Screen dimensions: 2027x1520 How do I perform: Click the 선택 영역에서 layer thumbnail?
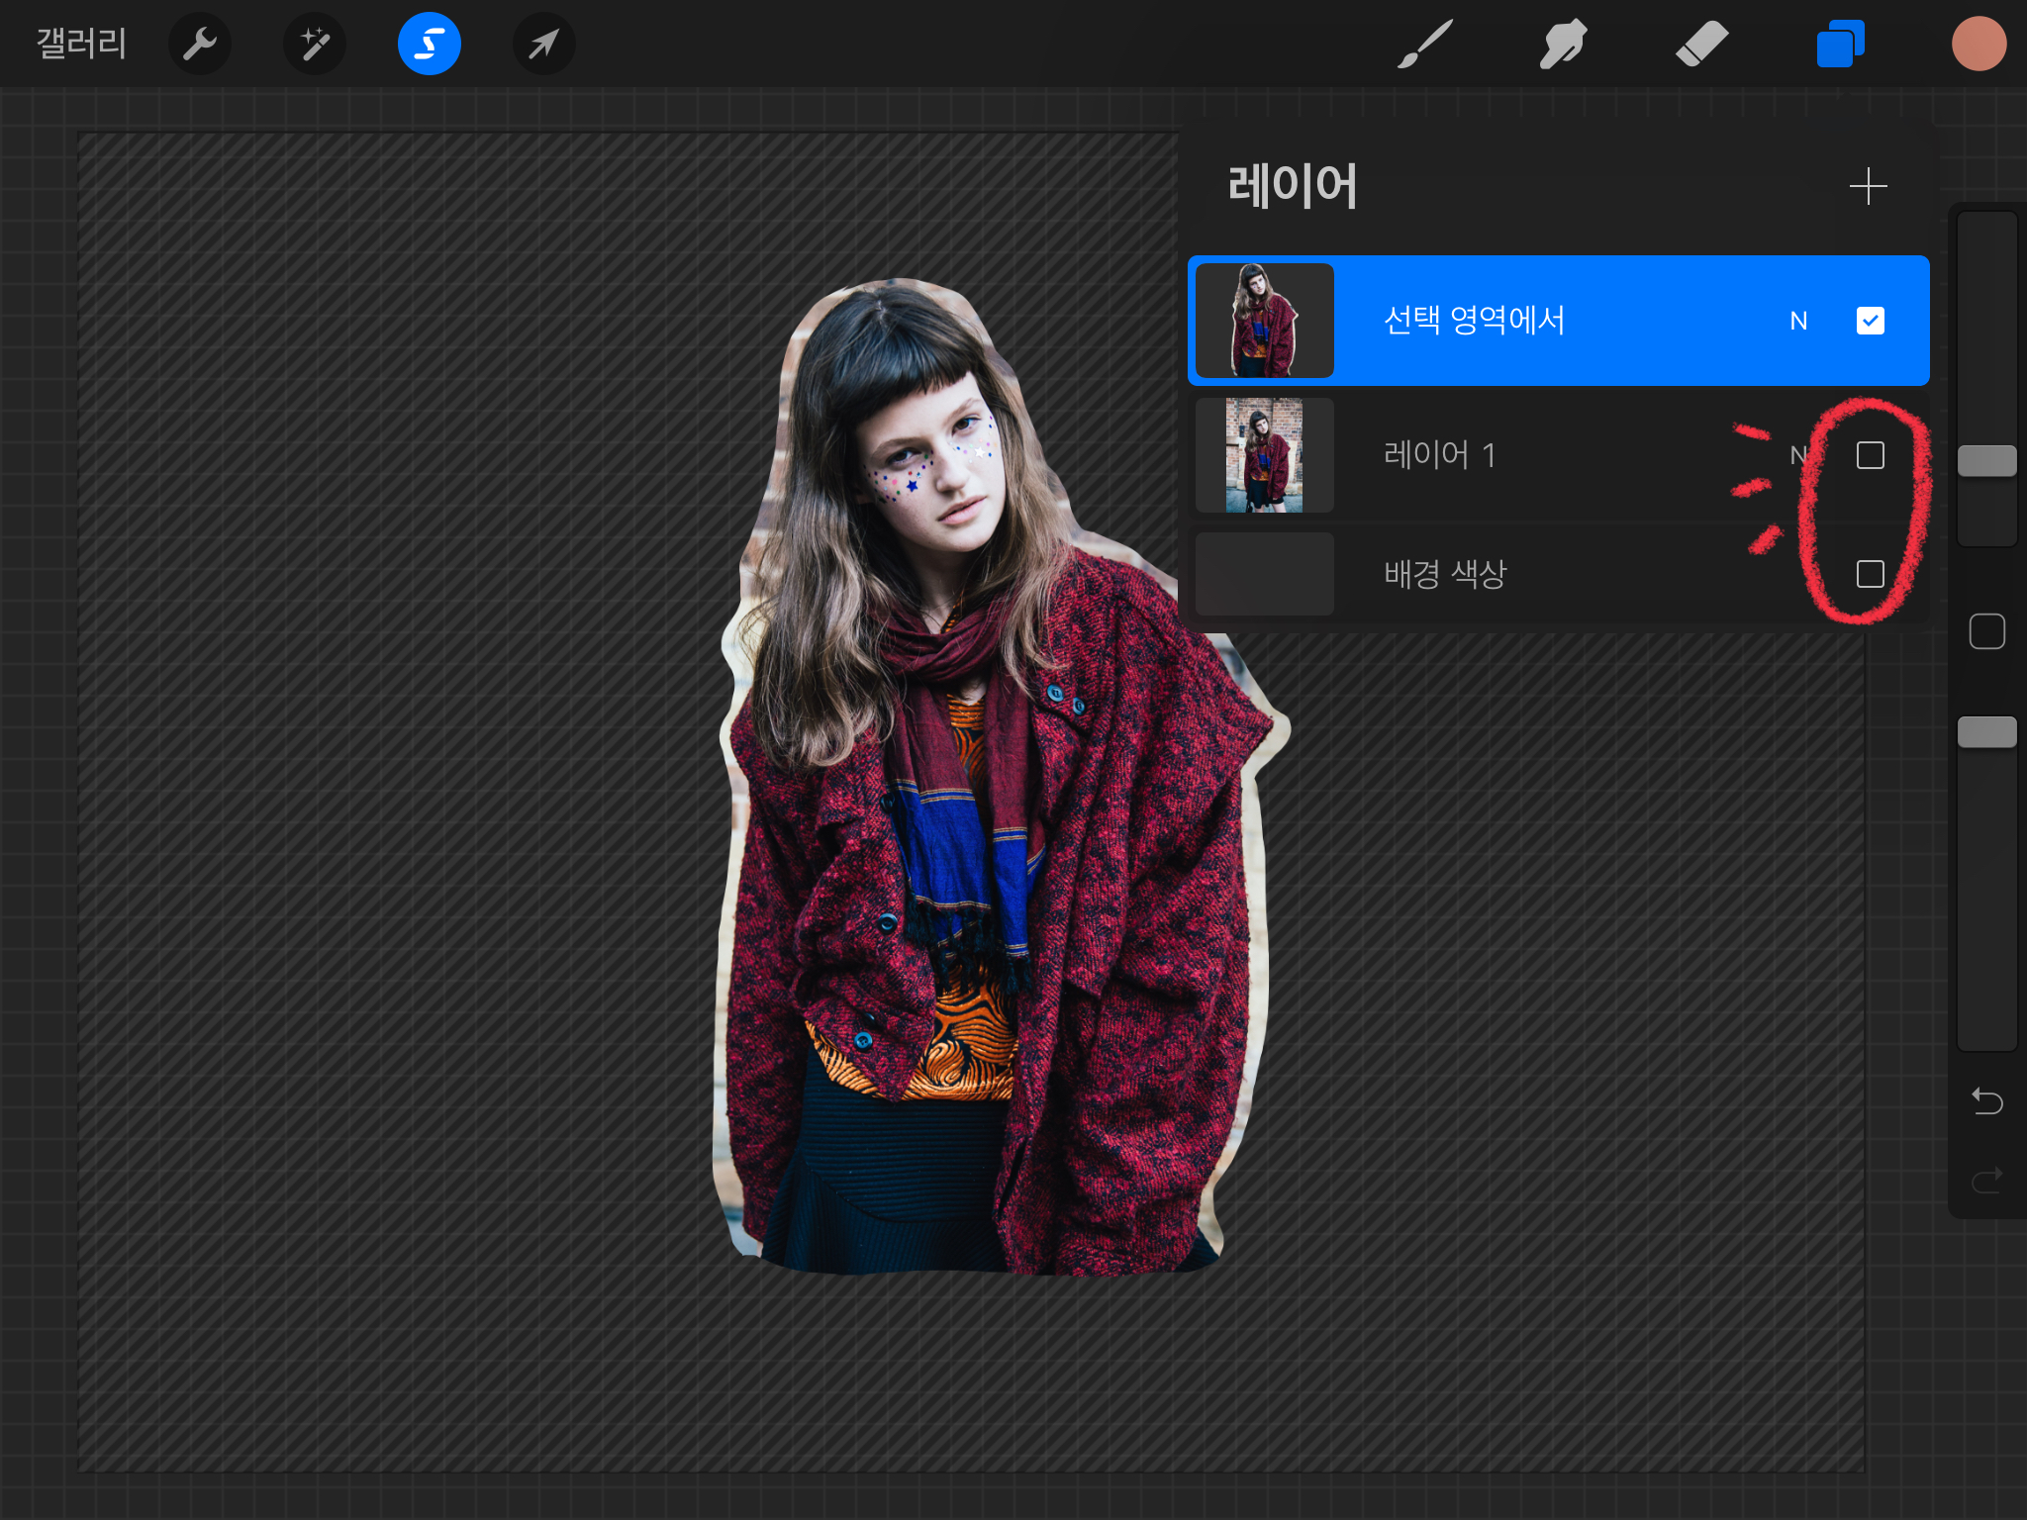pyautogui.click(x=1264, y=321)
